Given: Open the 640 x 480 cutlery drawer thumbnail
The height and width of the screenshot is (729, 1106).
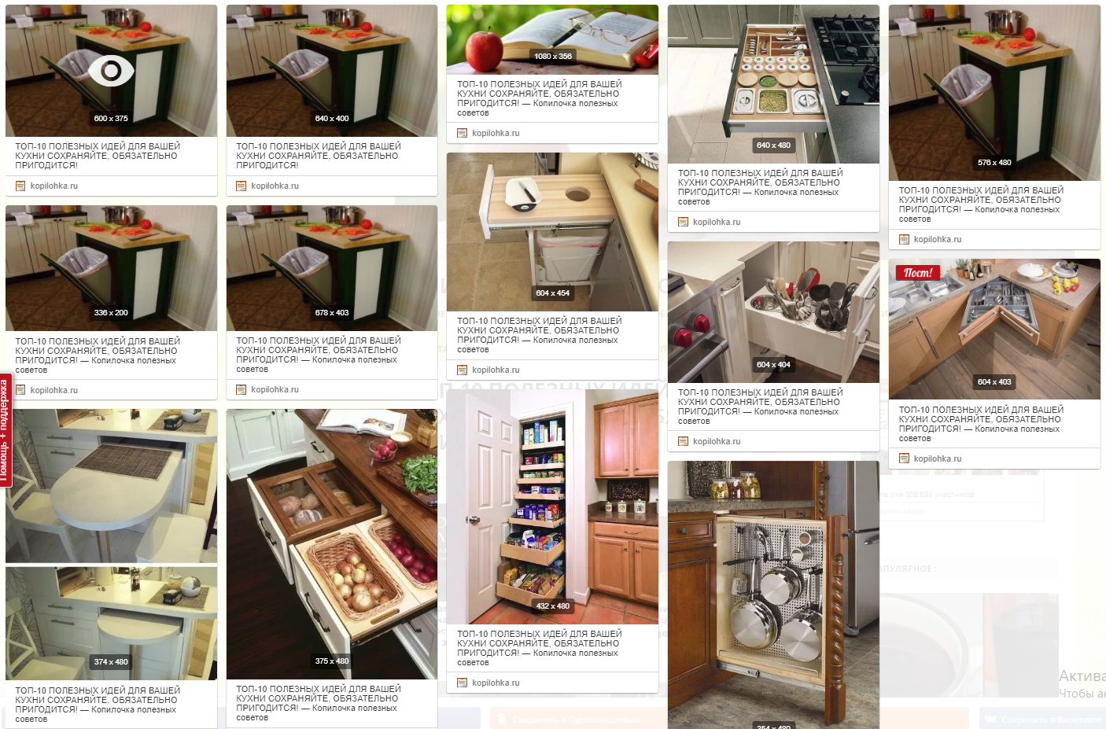Looking at the screenshot, I should (x=773, y=84).
